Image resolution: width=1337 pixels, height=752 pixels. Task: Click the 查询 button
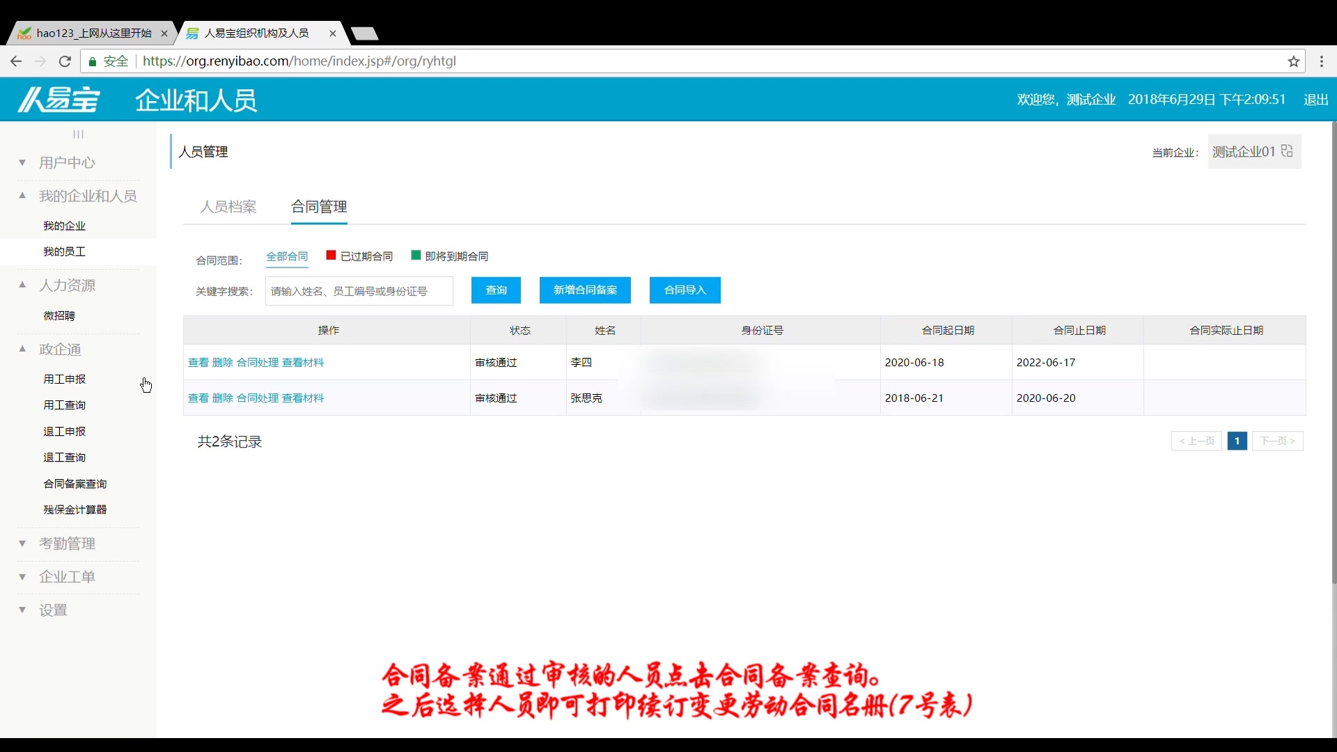point(496,290)
